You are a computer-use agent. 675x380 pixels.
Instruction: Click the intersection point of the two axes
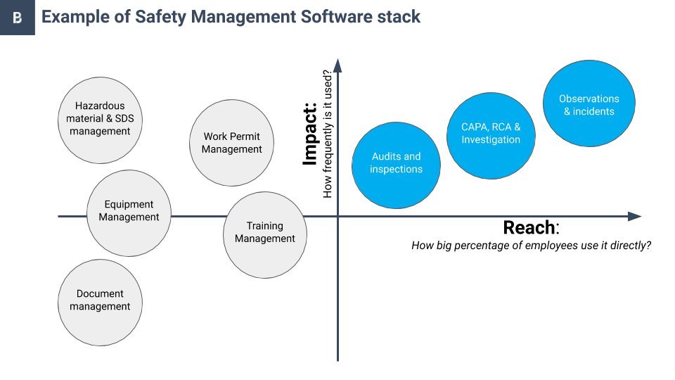tap(337, 216)
